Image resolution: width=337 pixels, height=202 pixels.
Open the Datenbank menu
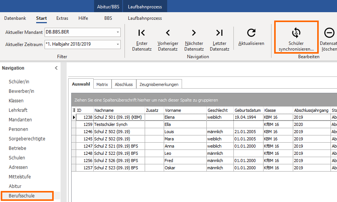(15, 18)
